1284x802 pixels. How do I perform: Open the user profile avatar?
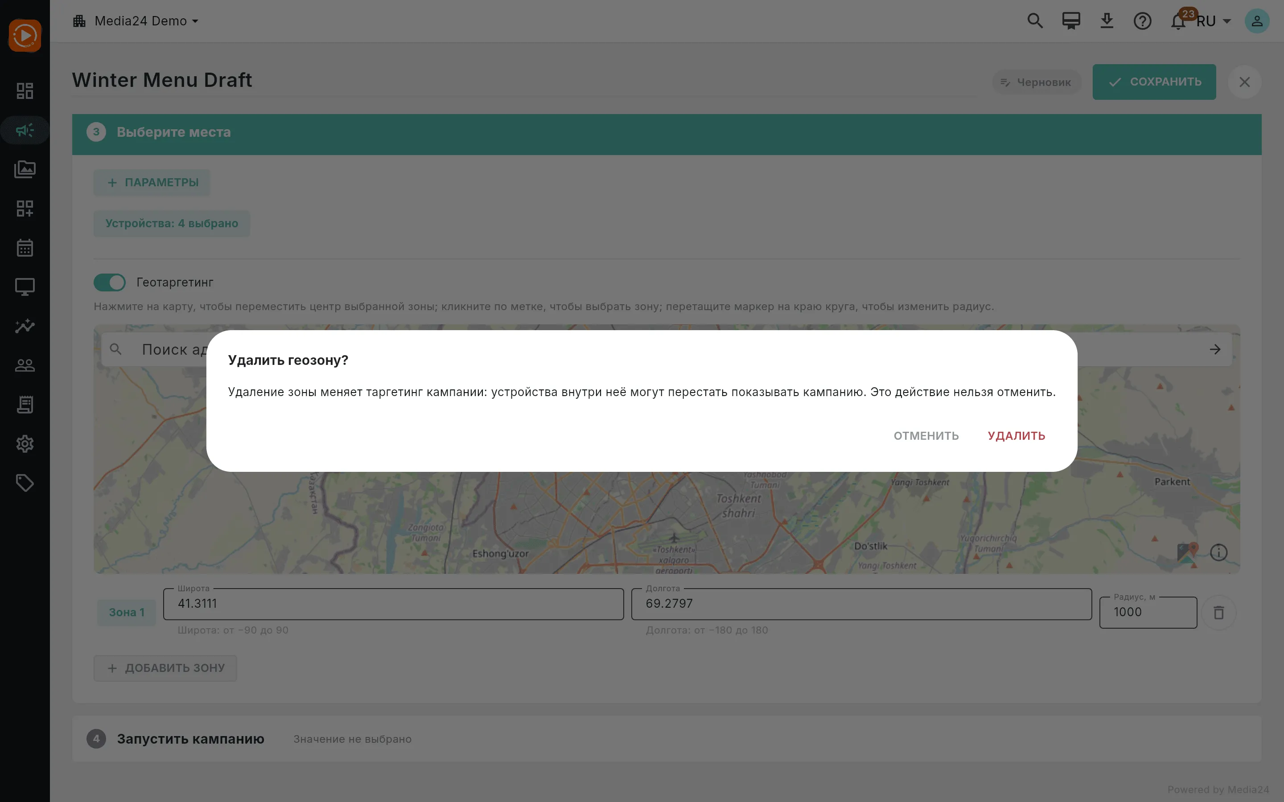pyautogui.click(x=1257, y=21)
